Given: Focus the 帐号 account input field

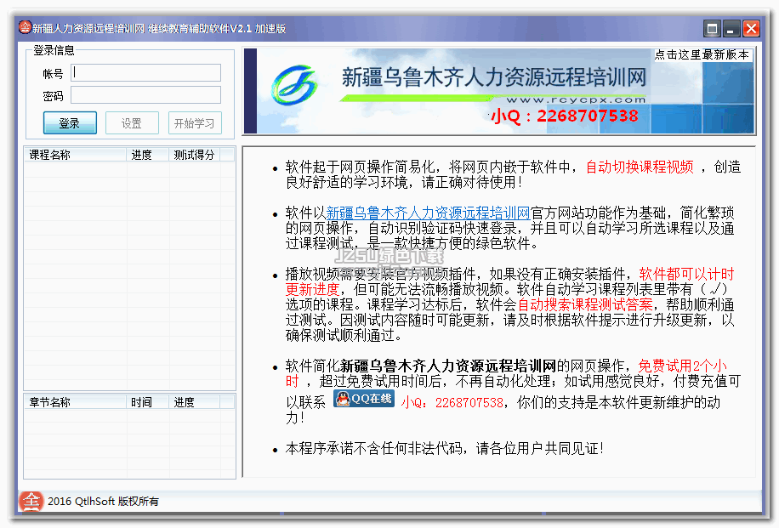Looking at the screenshot, I should (x=146, y=73).
